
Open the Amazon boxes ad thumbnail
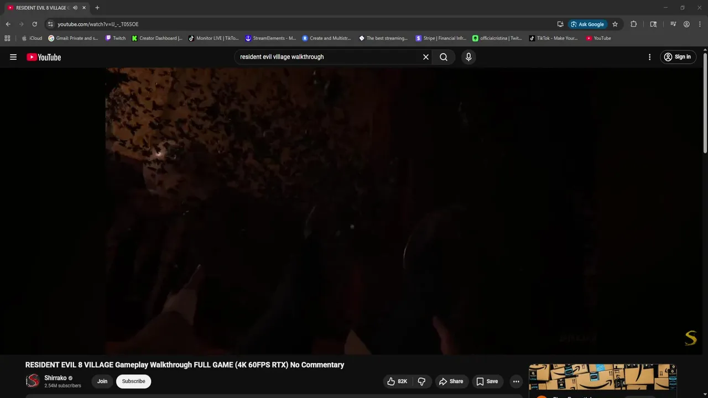point(602,378)
